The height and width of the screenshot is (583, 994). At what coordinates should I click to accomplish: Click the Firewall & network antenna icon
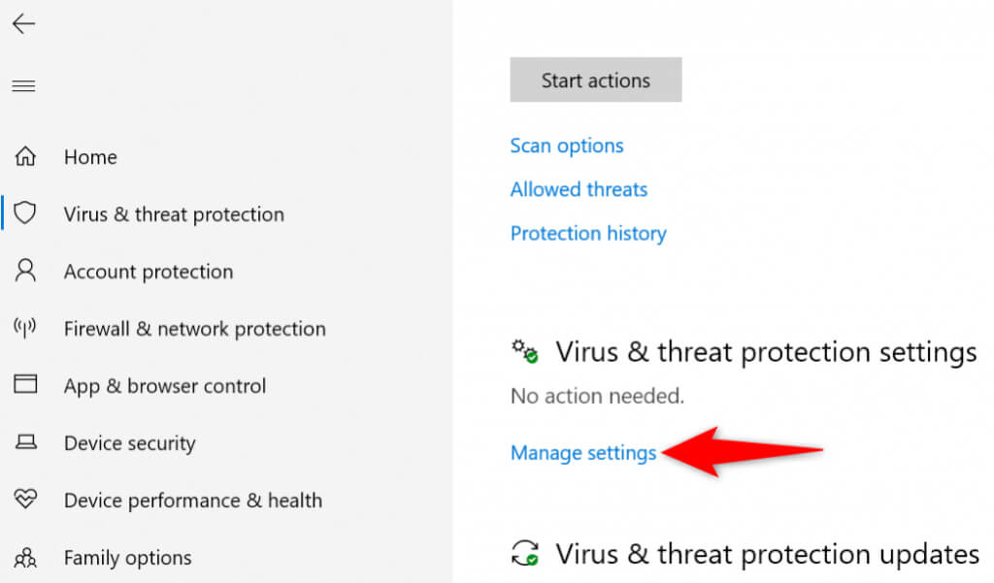[x=25, y=328]
